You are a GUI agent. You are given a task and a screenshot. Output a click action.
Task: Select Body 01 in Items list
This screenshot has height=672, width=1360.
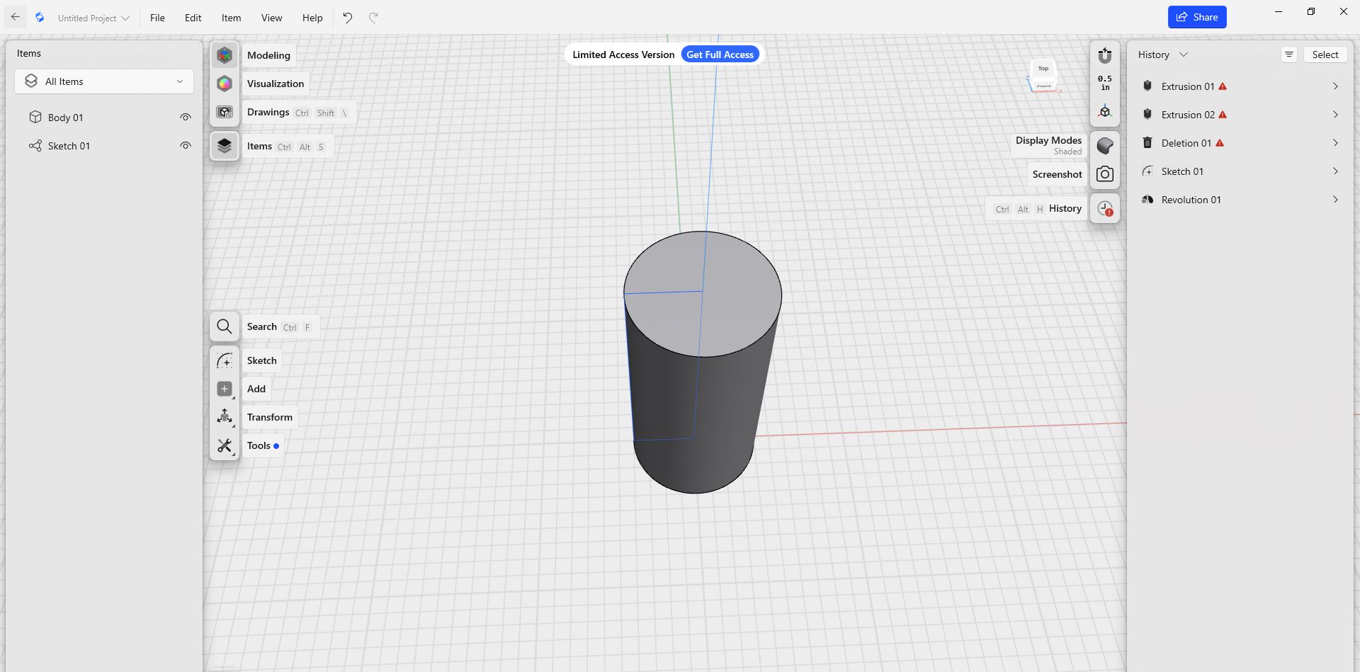click(65, 118)
